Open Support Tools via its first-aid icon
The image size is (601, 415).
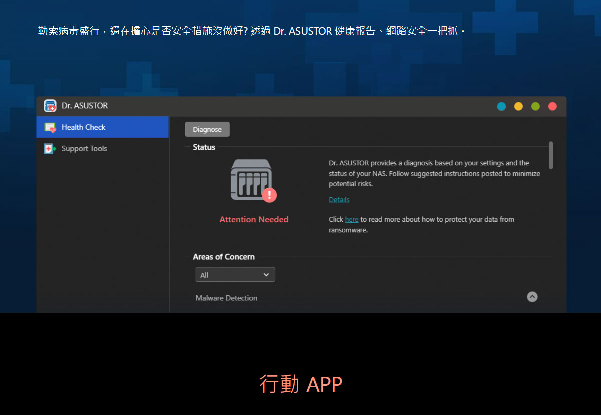50,148
